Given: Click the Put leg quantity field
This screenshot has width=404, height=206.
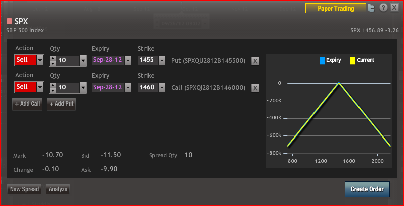Looking at the screenshot, I should pyautogui.click(x=68, y=61).
